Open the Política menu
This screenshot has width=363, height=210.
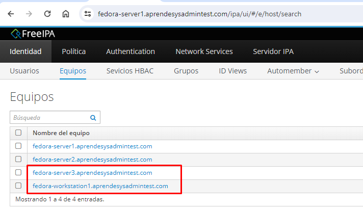[73, 51]
